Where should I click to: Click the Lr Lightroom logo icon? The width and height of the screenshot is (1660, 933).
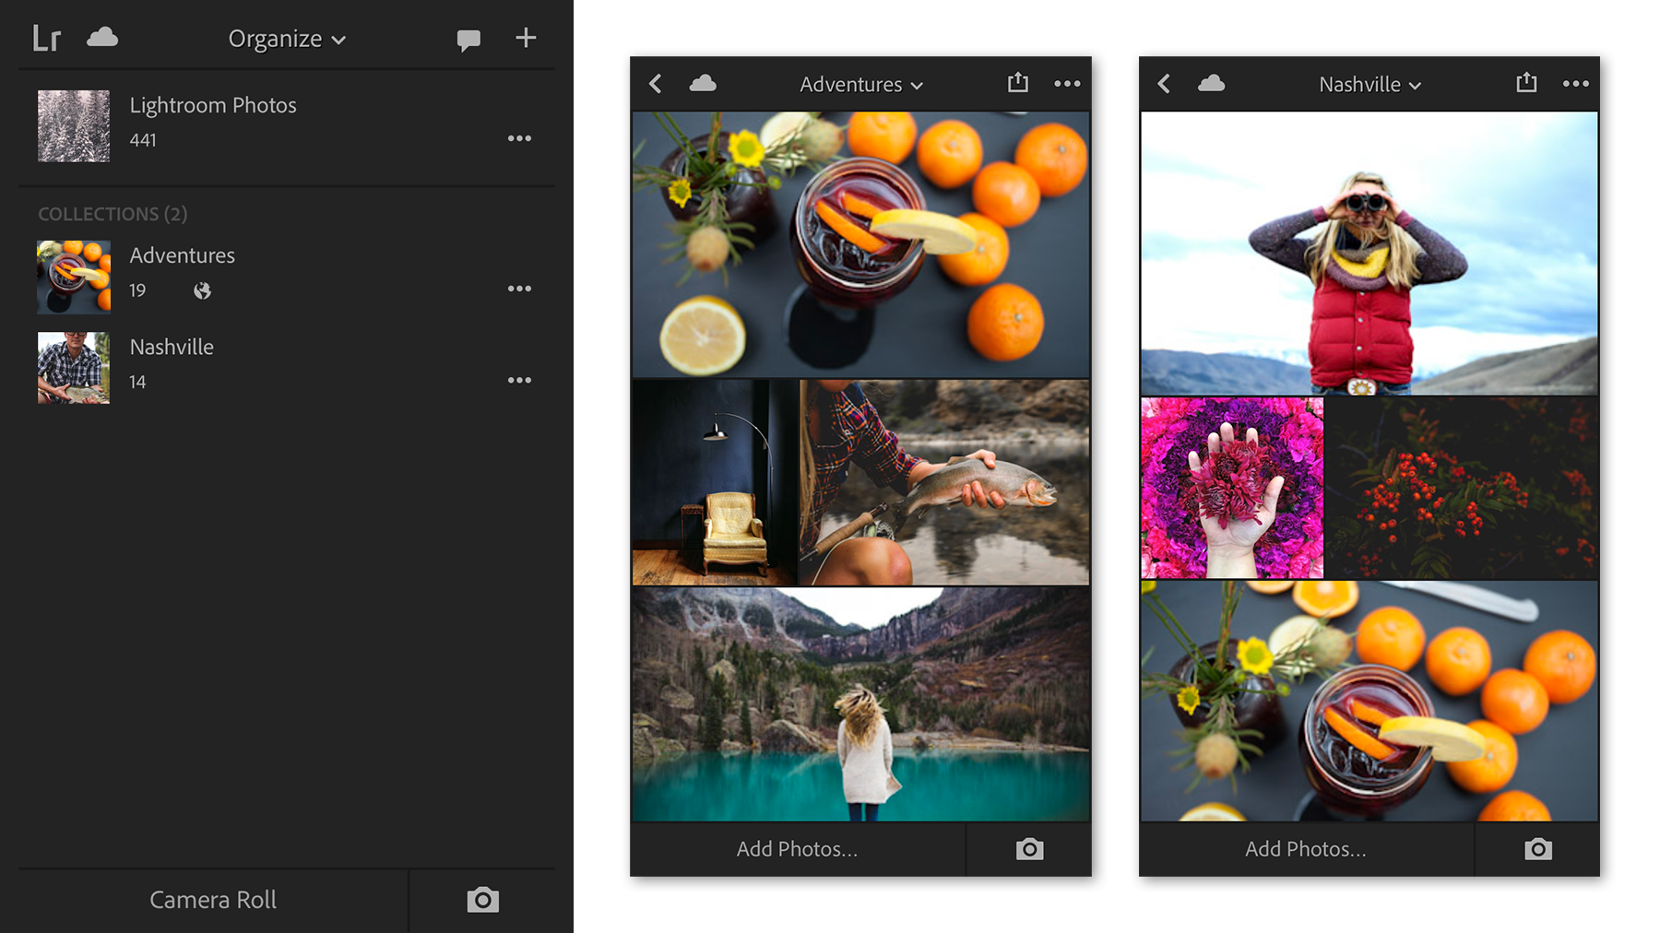pos(46,39)
